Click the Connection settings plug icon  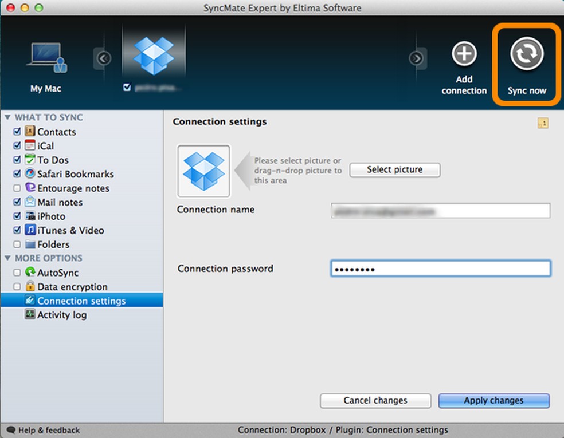30,300
